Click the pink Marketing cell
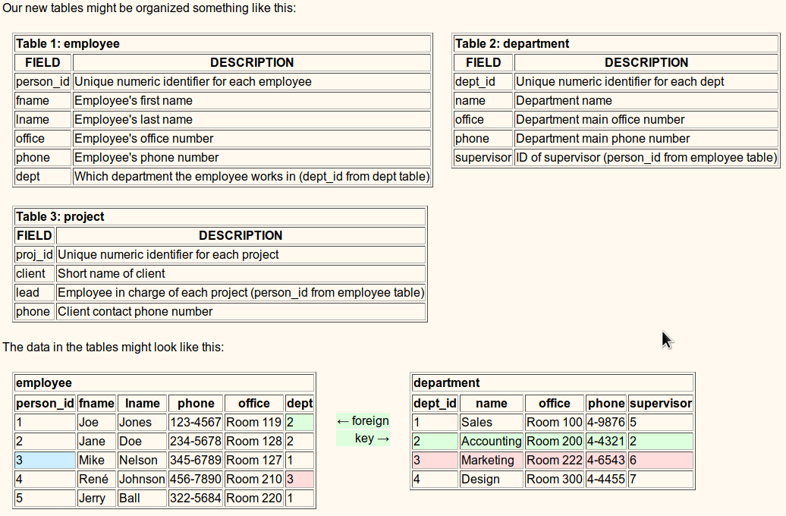 click(491, 461)
